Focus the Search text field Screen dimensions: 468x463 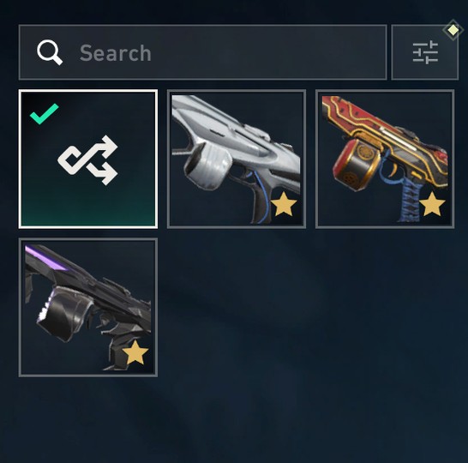pos(202,52)
